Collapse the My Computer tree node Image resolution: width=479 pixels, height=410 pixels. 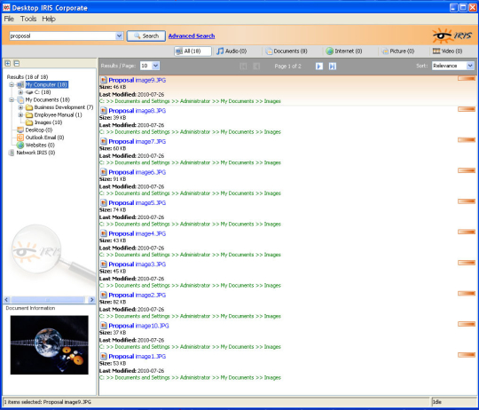coord(12,84)
